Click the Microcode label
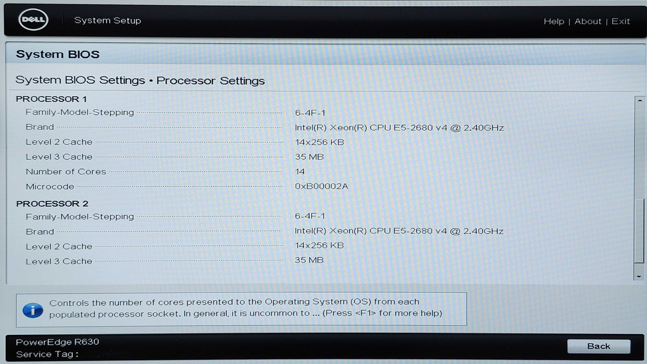 click(x=50, y=186)
